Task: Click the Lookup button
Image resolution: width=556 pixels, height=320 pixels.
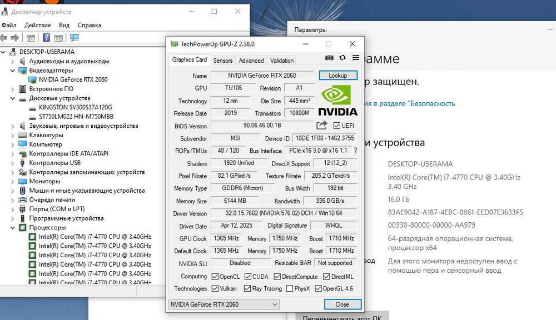Action: click(338, 76)
